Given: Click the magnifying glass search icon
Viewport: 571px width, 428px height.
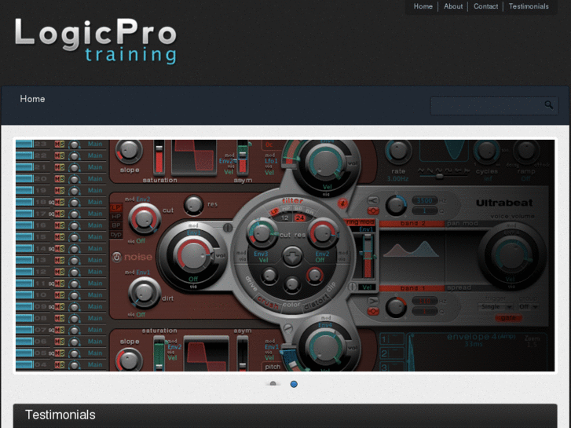Looking at the screenshot, I should tap(549, 105).
